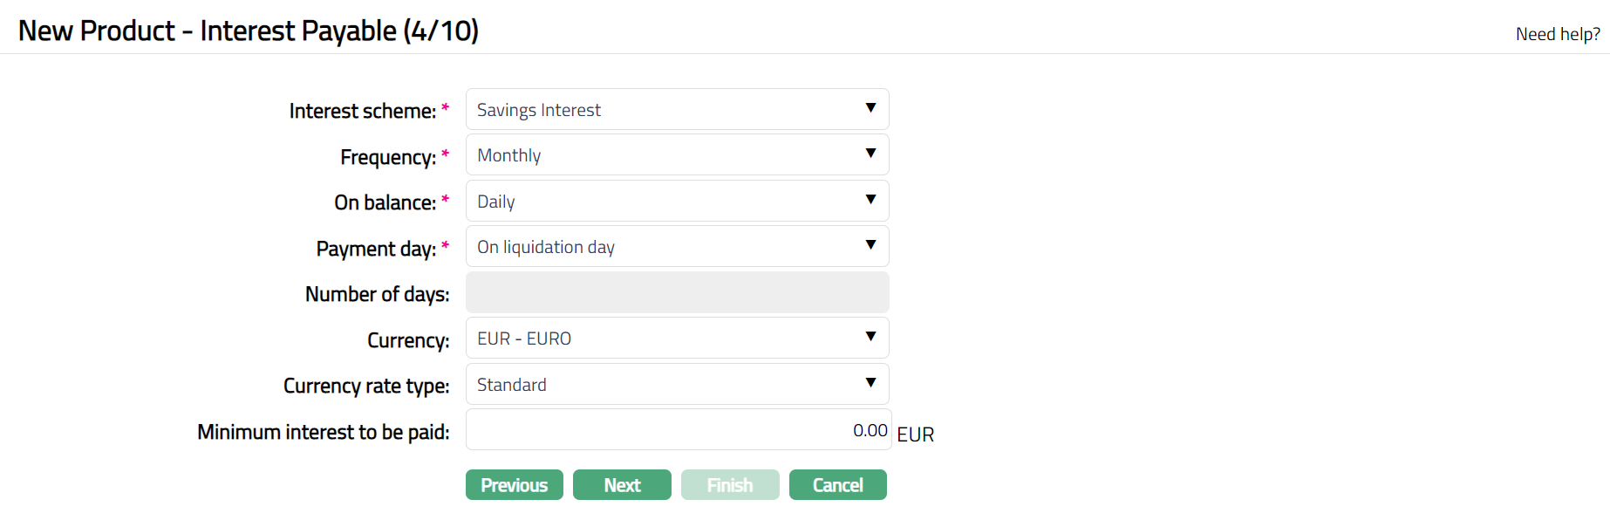Click the arrow icon beside Standard

(x=870, y=383)
